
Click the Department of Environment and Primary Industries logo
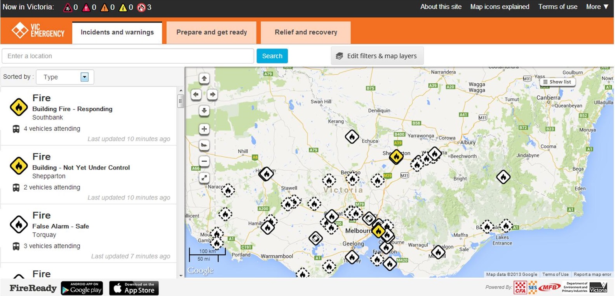click(575, 287)
